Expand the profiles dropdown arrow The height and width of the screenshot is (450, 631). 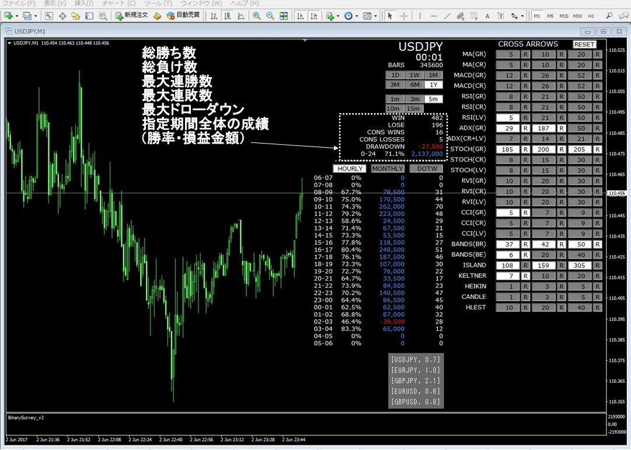pyautogui.click(x=36, y=16)
